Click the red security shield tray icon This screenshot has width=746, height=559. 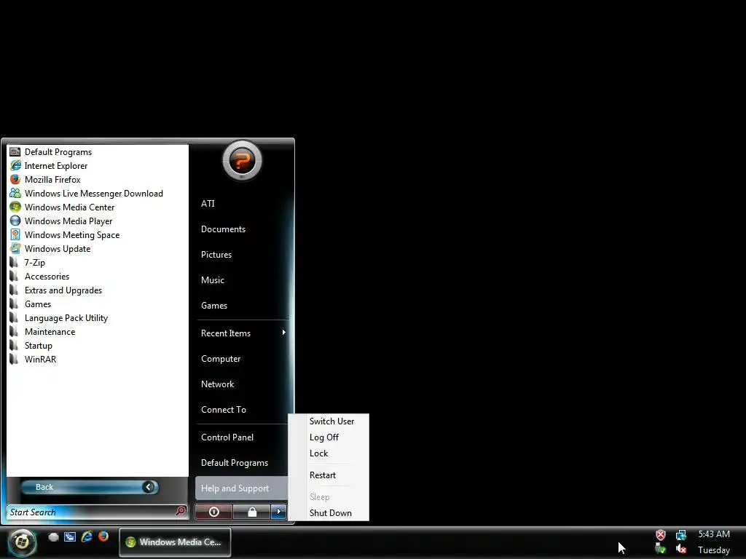pos(660,535)
